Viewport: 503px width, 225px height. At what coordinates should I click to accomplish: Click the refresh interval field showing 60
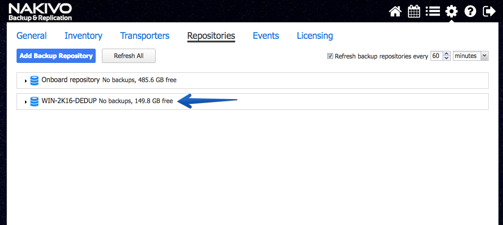click(x=436, y=56)
